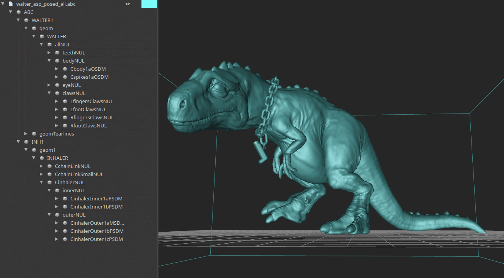Expand the CchainLinkSmallNUL node
Viewport: 504px width, 278px height.
(x=41, y=174)
